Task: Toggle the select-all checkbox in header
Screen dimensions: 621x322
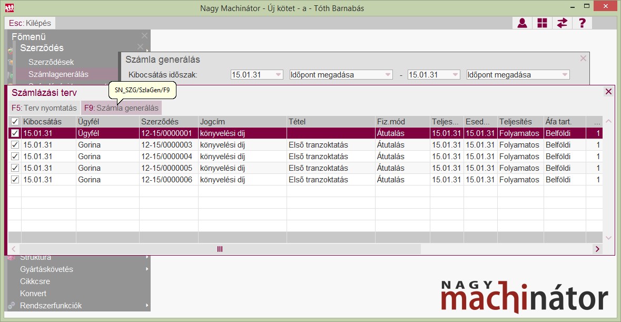Action: 15,122
